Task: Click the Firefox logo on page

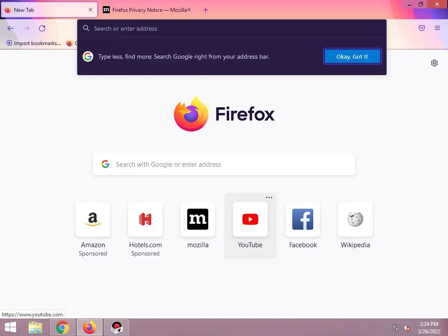Action: (x=191, y=114)
